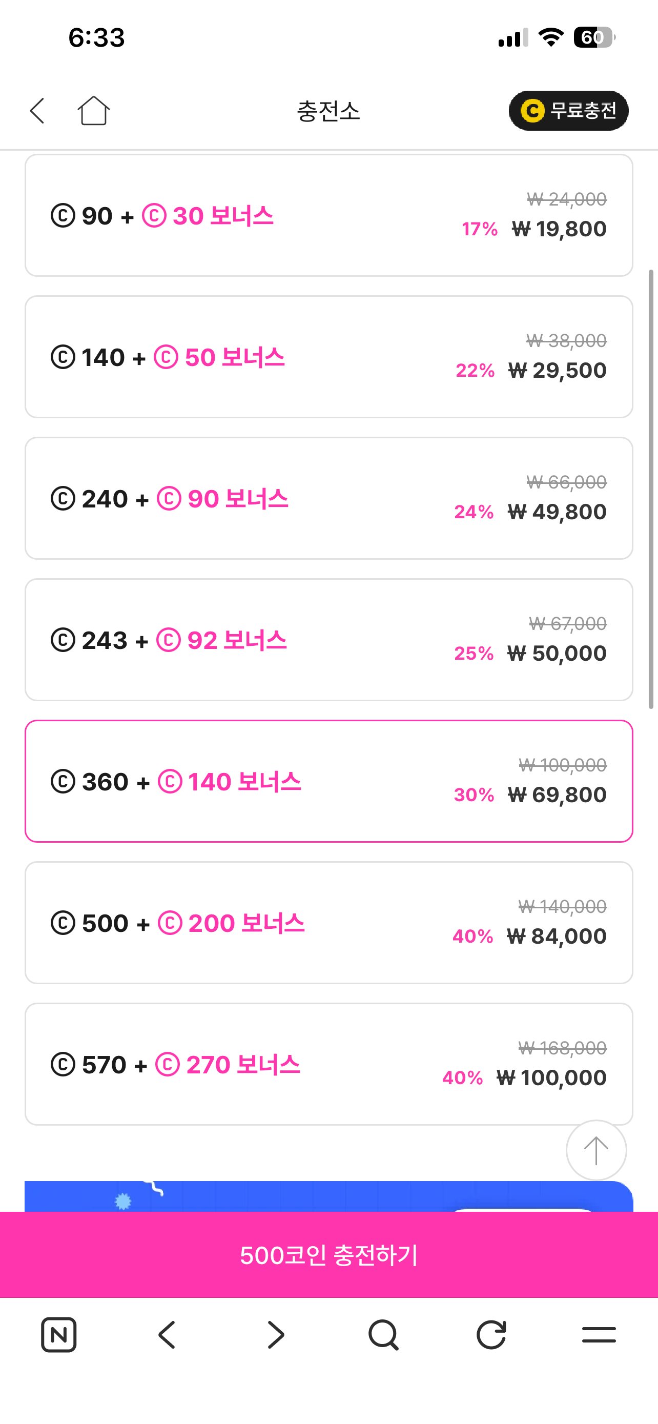Pick the ₩100,000 570 coin package

328,1065
